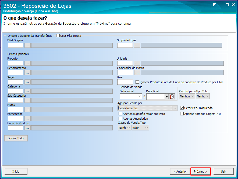Focus the Fornecedor code input
The height and width of the screenshot is (179, 238).
pyautogui.click(x=16, y=119)
